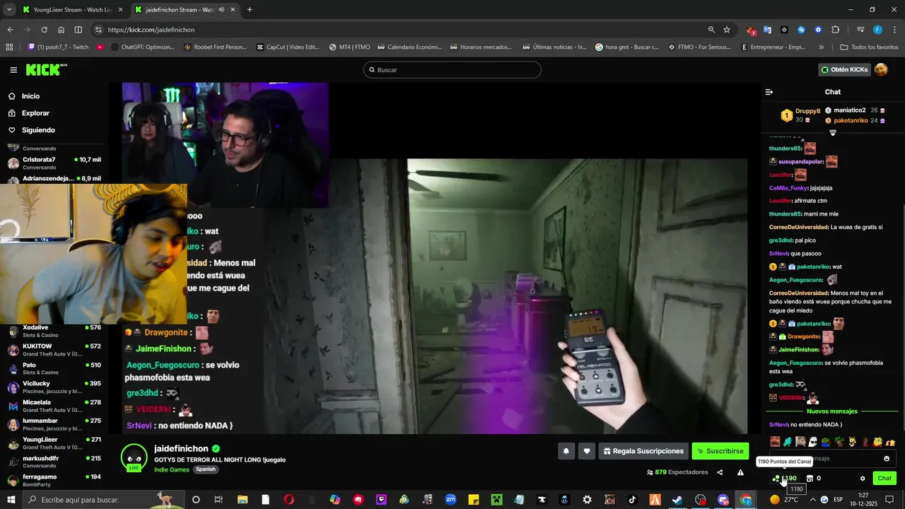
Task: Mute the jaidefinichon tab audio icon
Action: point(221,10)
